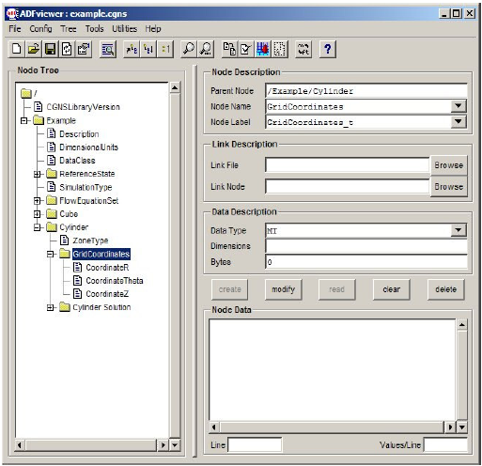Click the Line input field

click(255, 445)
